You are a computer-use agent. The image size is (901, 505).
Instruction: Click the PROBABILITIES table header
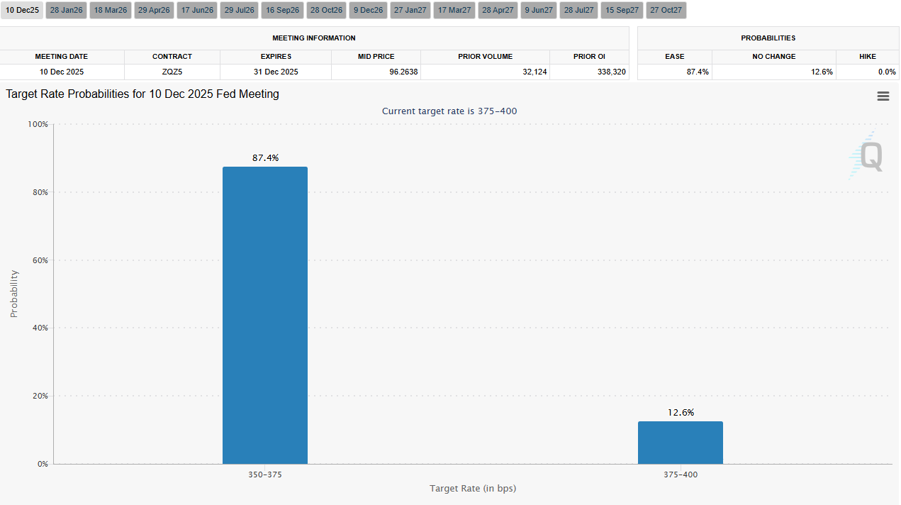coord(768,38)
